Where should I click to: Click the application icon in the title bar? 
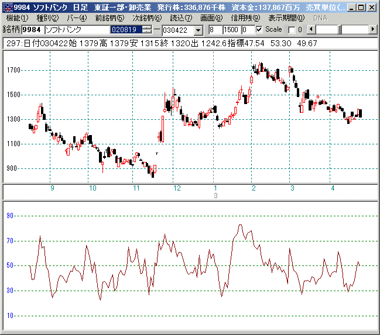[x=9, y=8]
